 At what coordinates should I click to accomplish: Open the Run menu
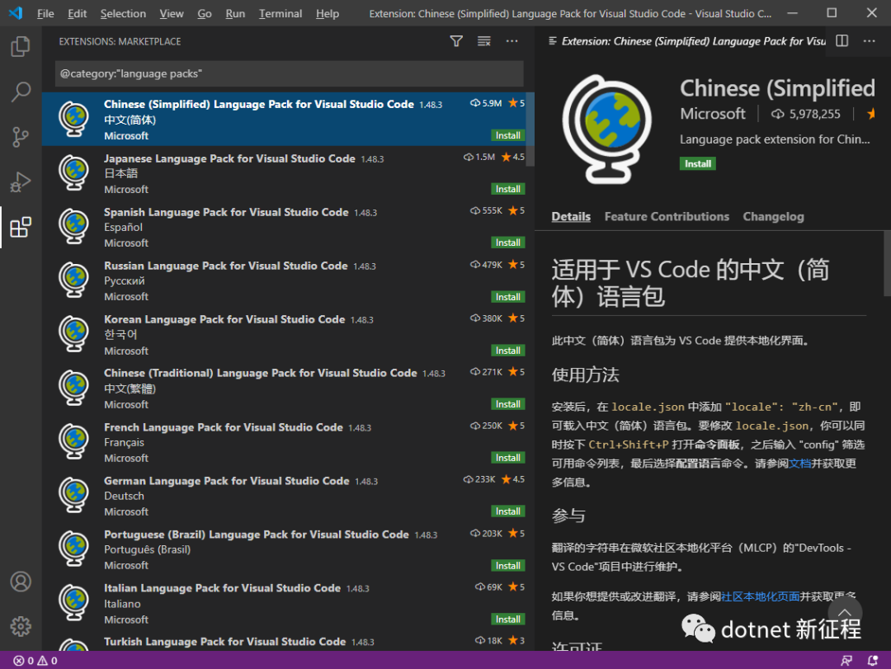[235, 13]
